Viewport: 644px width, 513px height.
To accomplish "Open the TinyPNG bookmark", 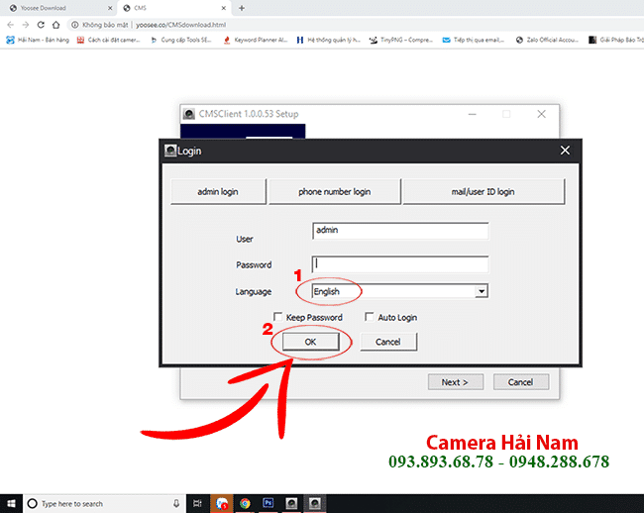I will 401,40.
